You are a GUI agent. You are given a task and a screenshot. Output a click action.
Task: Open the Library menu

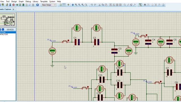(x=35, y=1)
